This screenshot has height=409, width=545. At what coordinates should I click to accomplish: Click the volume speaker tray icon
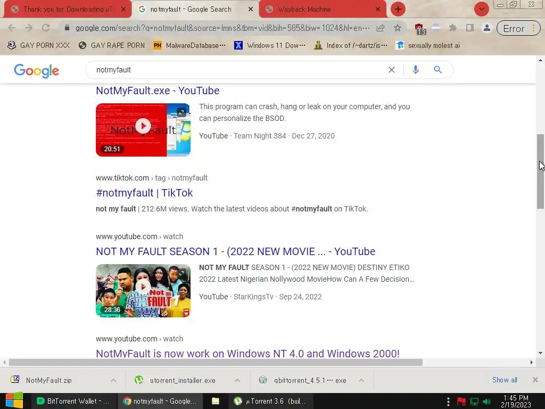point(486,402)
